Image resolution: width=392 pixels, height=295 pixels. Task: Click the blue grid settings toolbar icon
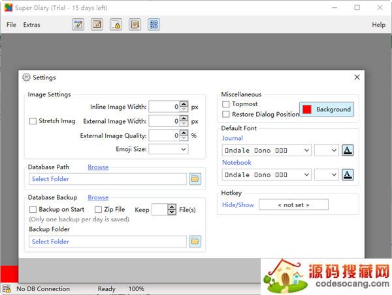click(154, 25)
